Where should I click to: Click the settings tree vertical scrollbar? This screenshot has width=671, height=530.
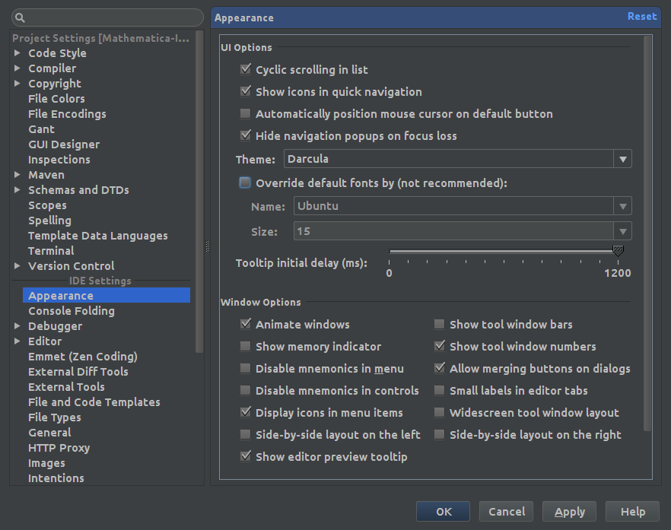[199, 191]
